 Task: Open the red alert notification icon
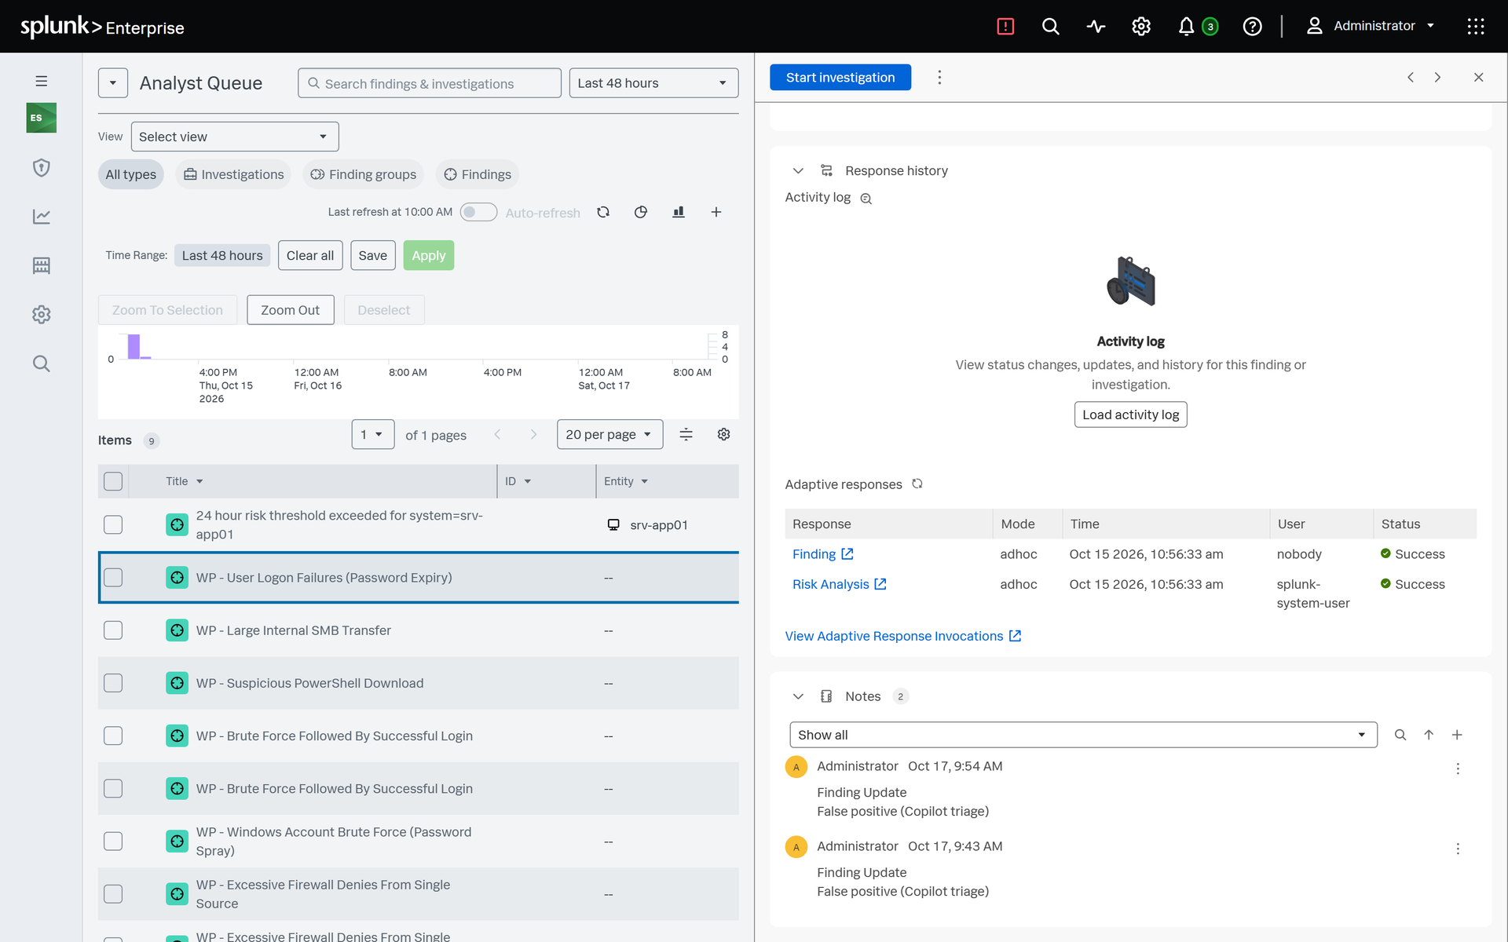pyautogui.click(x=1005, y=27)
